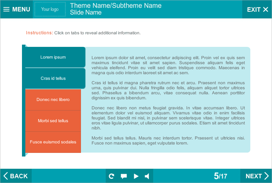Open the comments speech bubble icon
This screenshot has height=183, width=272.
tap(124, 176)
